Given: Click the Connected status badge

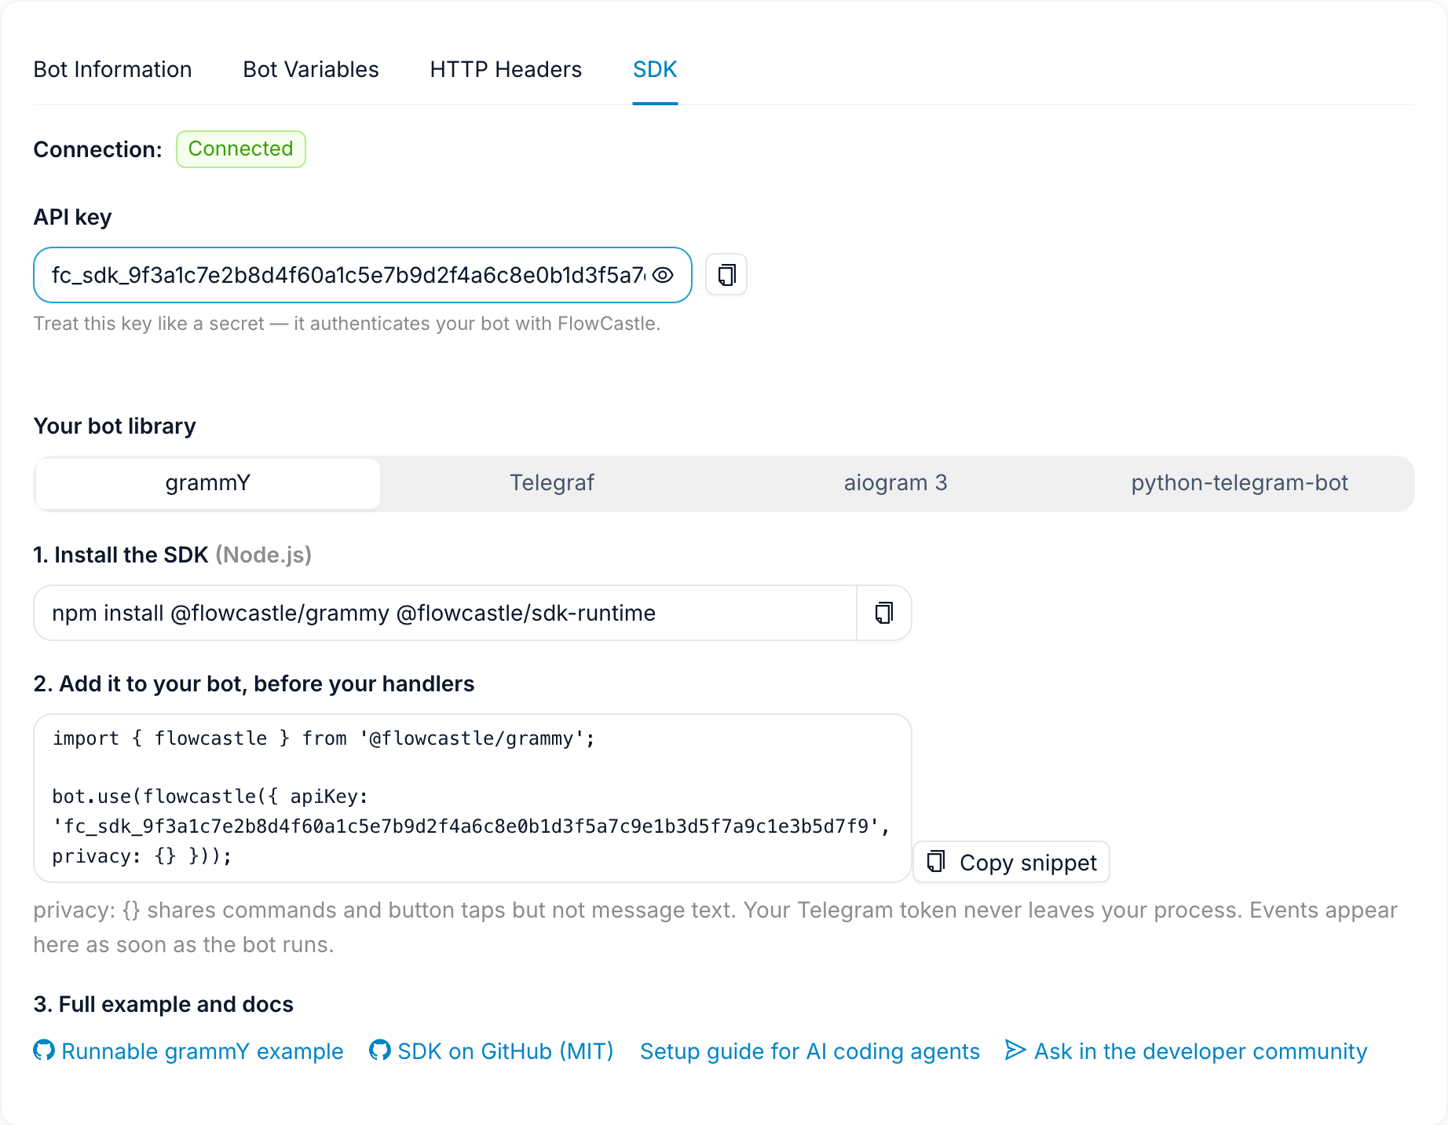Looking at the screenshot, I should click(240, 149).
